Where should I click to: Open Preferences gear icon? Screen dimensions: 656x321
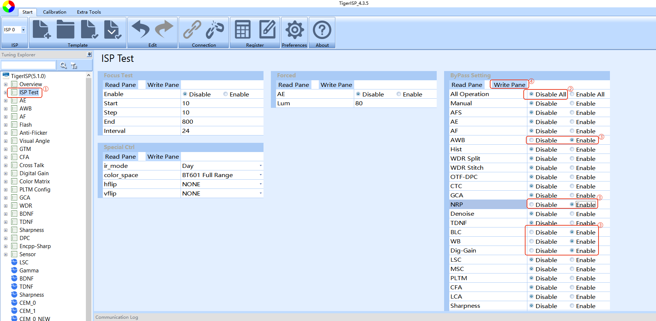pyautogui.click(x=294, y=29)
